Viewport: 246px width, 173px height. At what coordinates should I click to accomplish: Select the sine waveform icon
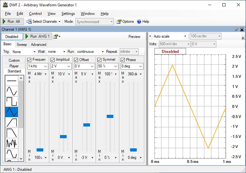point(12,91)
